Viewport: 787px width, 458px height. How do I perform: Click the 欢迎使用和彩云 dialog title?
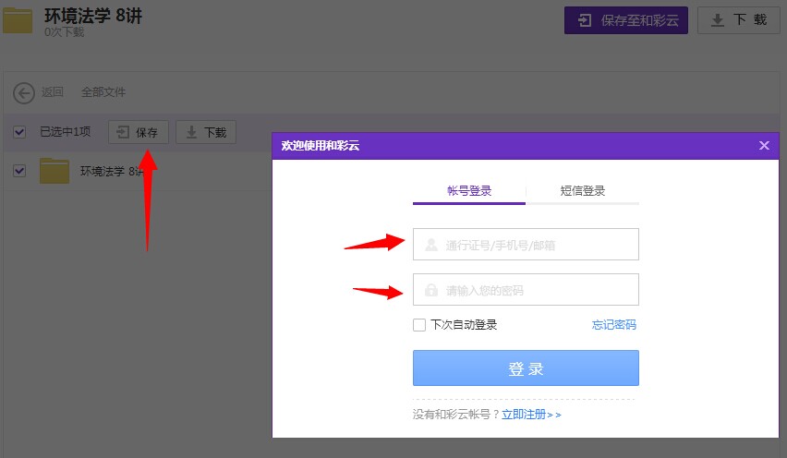click(x=321, y=146)
